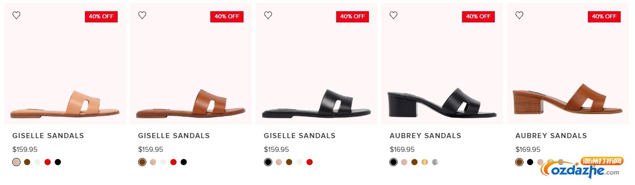Click 40% OFF badge on tan Giselle Sandals
The image size is (635, 185).
coord(101,16)
